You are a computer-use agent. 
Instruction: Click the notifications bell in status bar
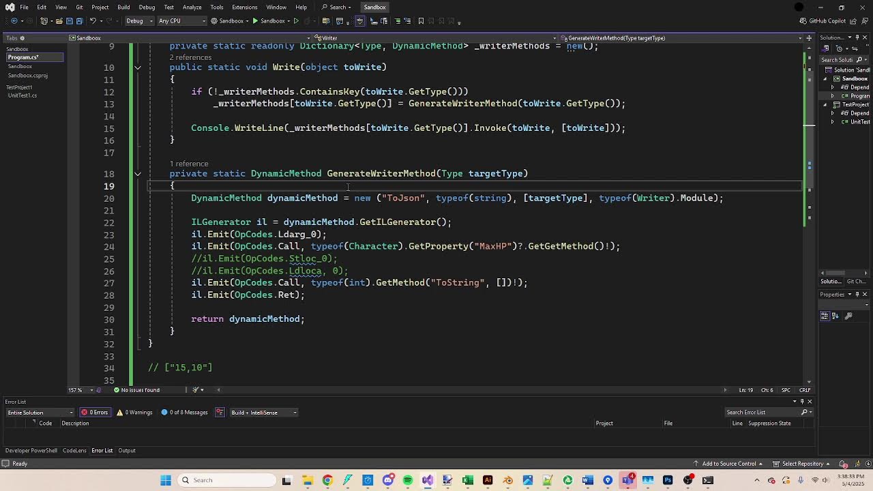pos(843,464)
